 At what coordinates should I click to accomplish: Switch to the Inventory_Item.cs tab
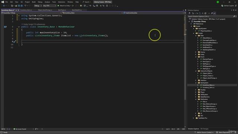point(26,10)
